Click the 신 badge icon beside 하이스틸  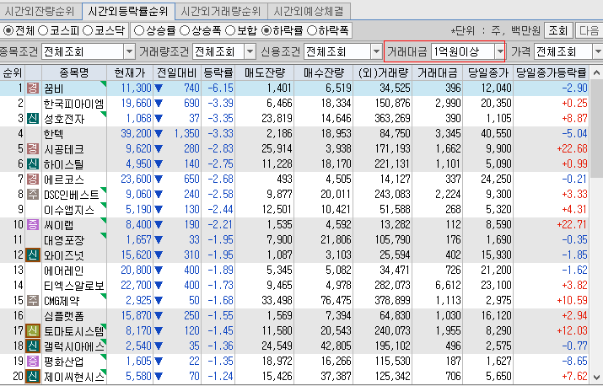click(x=33, y=164)
